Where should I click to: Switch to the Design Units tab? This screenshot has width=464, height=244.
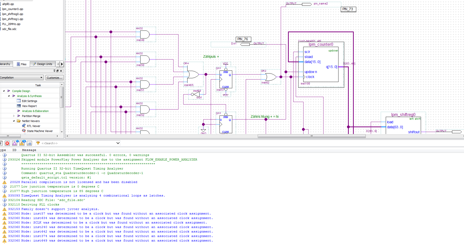(42, 64)
